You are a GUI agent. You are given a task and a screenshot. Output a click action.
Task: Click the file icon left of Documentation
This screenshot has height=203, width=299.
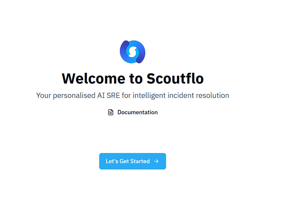pyautogui.click(x=111, y=112)
